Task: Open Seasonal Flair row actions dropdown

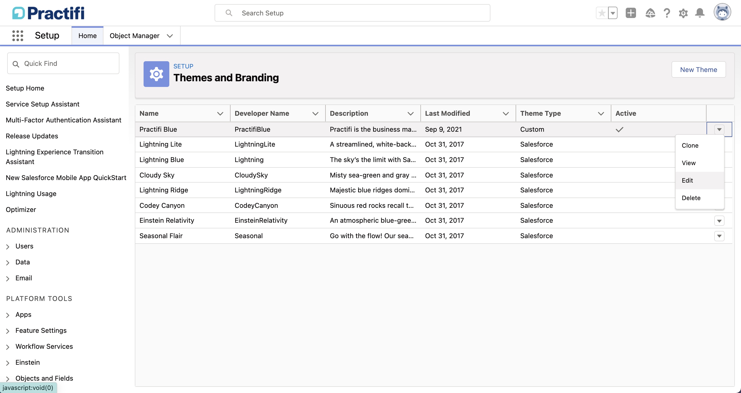Action: 719,236
